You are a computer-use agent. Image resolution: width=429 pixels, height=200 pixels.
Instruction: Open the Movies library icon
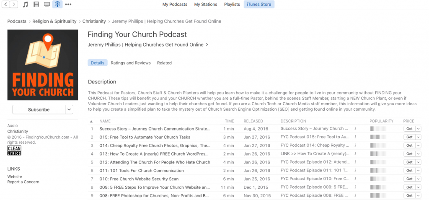pos(36,4)
